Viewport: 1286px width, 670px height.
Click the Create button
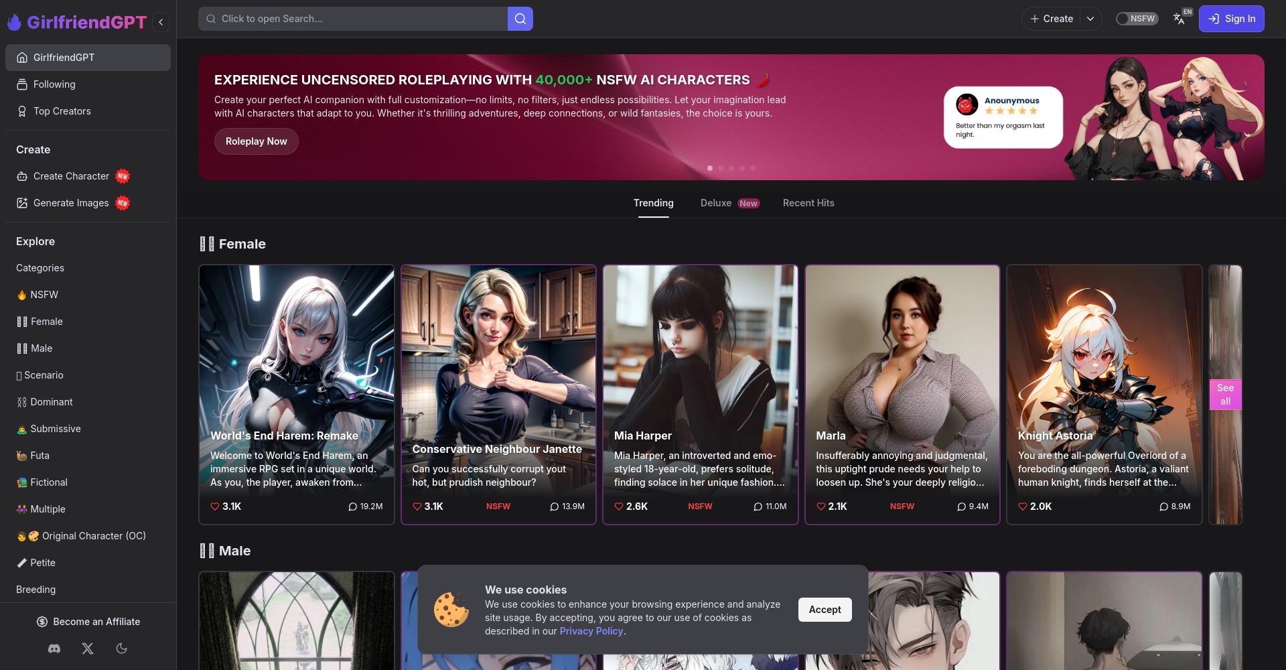point(1052,19)
